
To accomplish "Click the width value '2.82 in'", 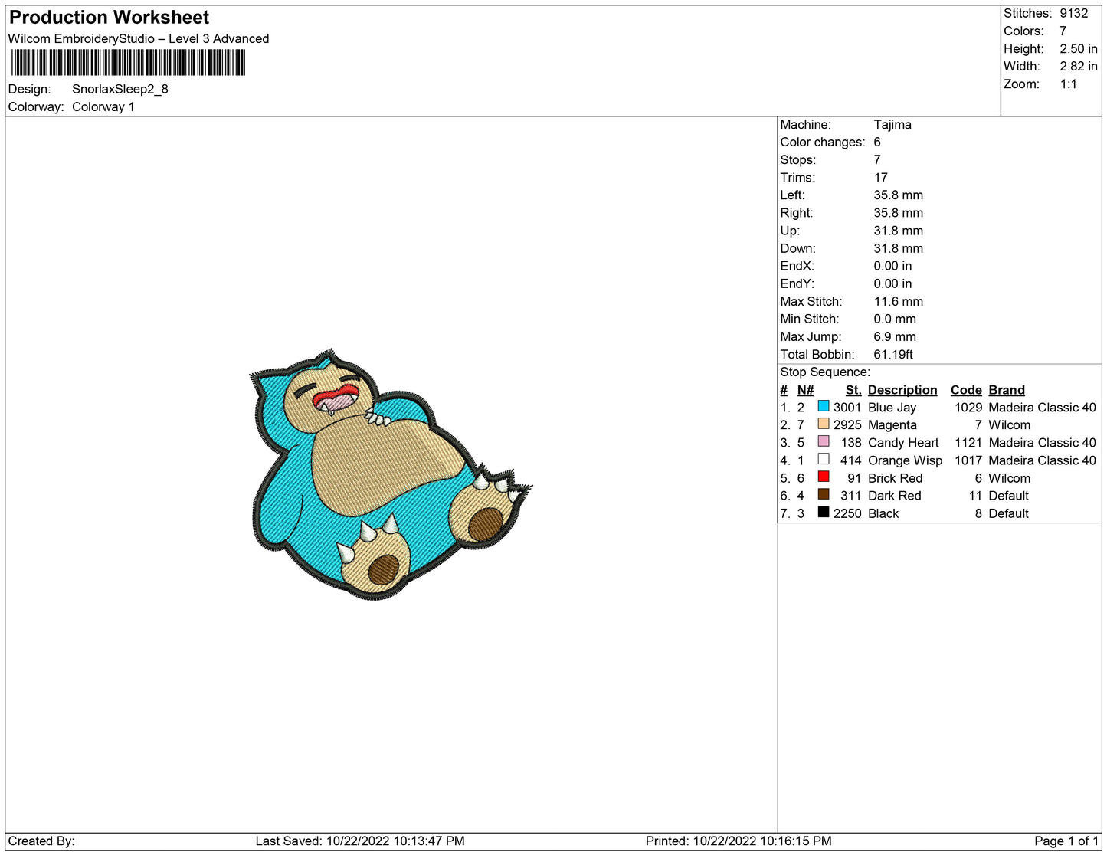I will [1079, 66].
